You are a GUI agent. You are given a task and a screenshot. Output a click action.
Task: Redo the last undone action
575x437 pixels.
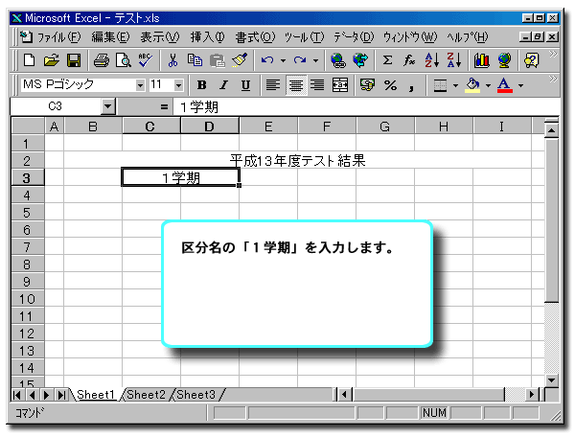pos(300,60)
